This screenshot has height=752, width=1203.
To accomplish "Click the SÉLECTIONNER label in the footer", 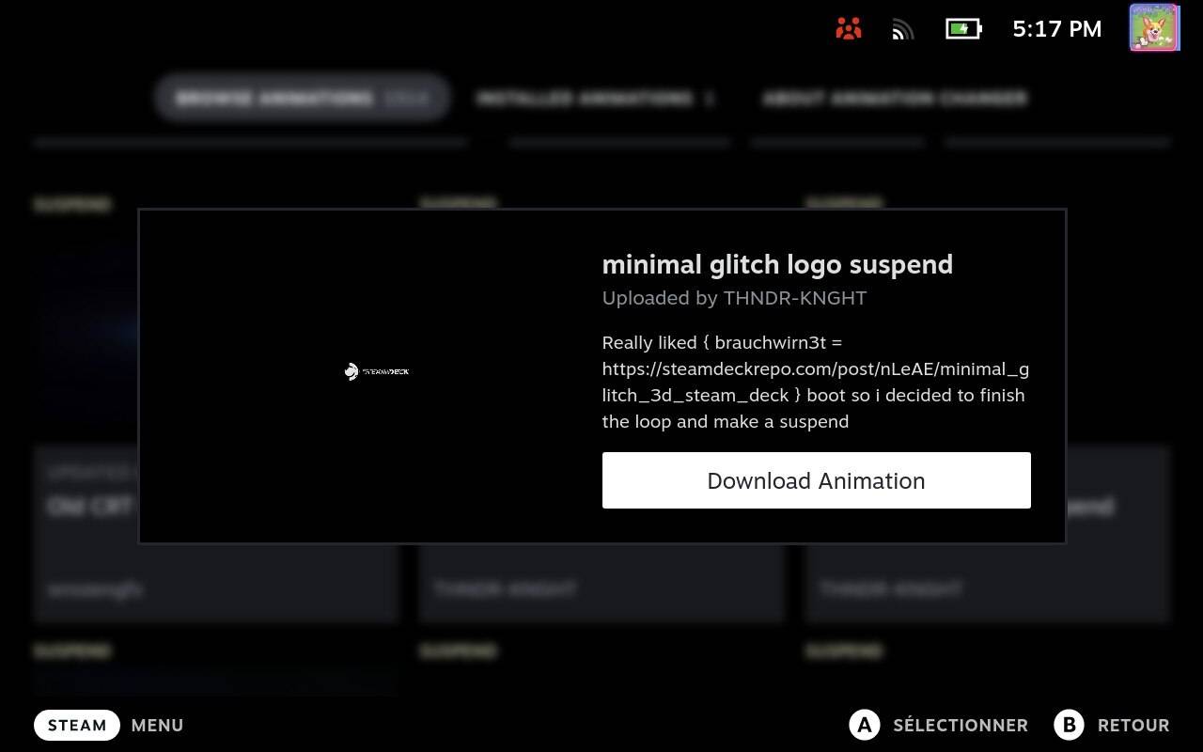I will pos(961,725).
